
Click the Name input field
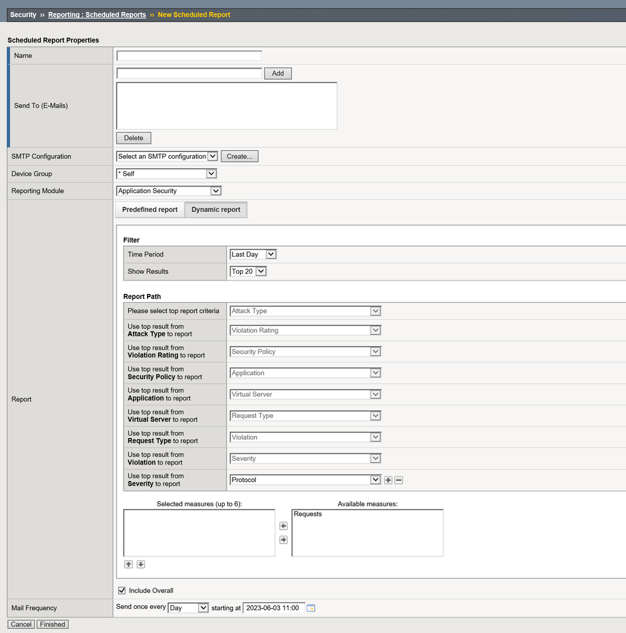(189, 56)
